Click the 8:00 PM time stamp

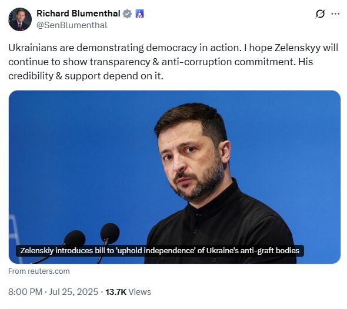(25, 292)
